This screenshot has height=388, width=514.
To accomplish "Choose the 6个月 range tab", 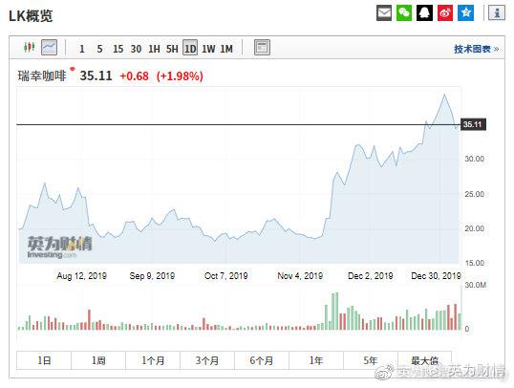I will [262, 360].
